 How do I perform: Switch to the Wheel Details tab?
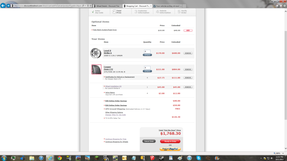click(x=108, y=6)
